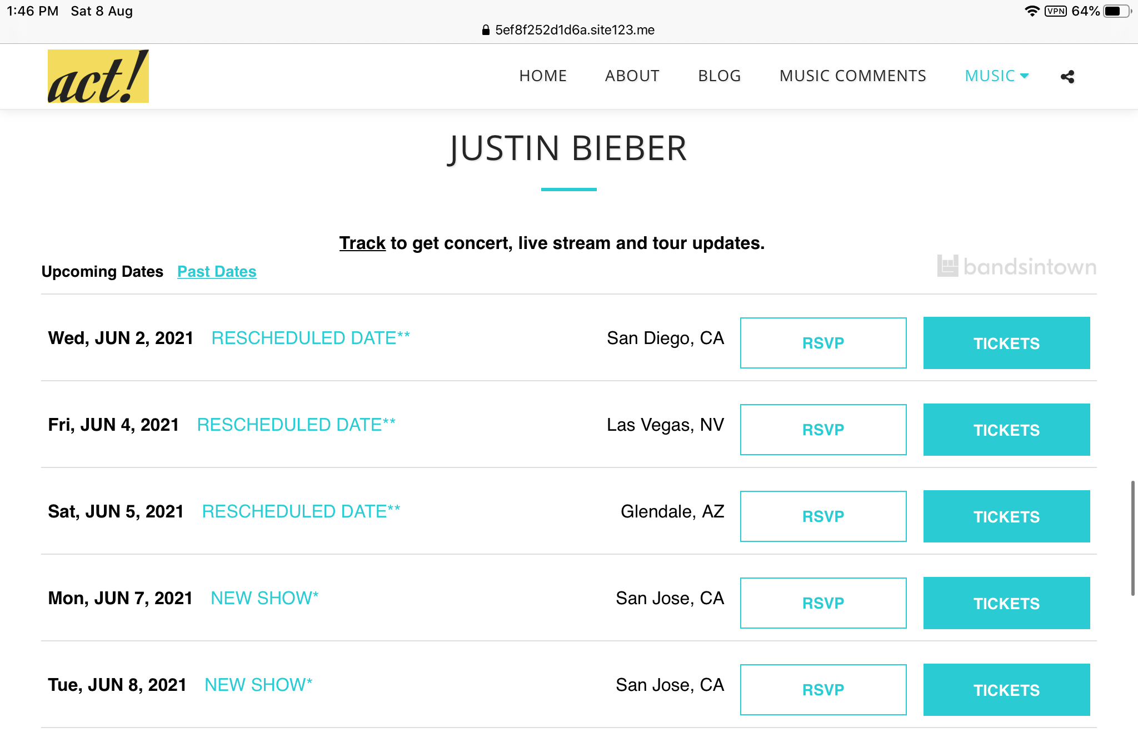Click the Bandsintown logo
The image size is (1138, 737).
pos(1016,267)
